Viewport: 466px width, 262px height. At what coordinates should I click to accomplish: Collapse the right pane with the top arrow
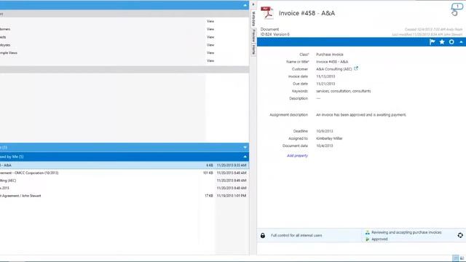coord(253,4)
